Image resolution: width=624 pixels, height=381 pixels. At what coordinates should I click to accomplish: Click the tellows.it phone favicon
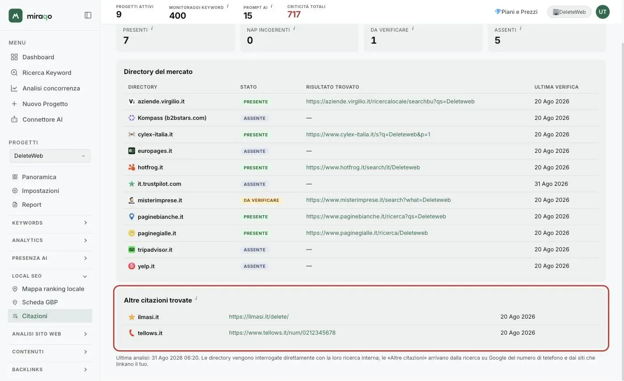tap(131, 333)
